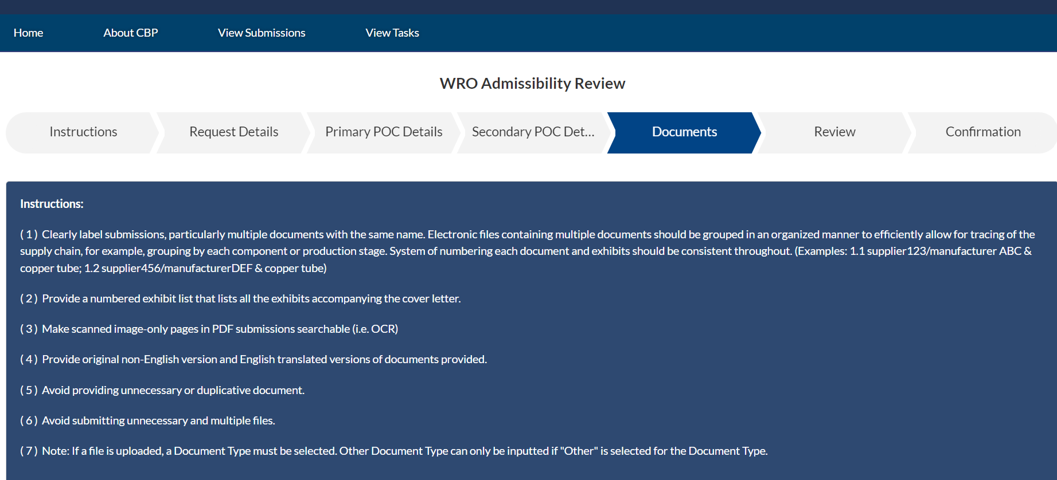
Task: Click the bold Instructions: heading in the panel
Action: coord(52,204)
